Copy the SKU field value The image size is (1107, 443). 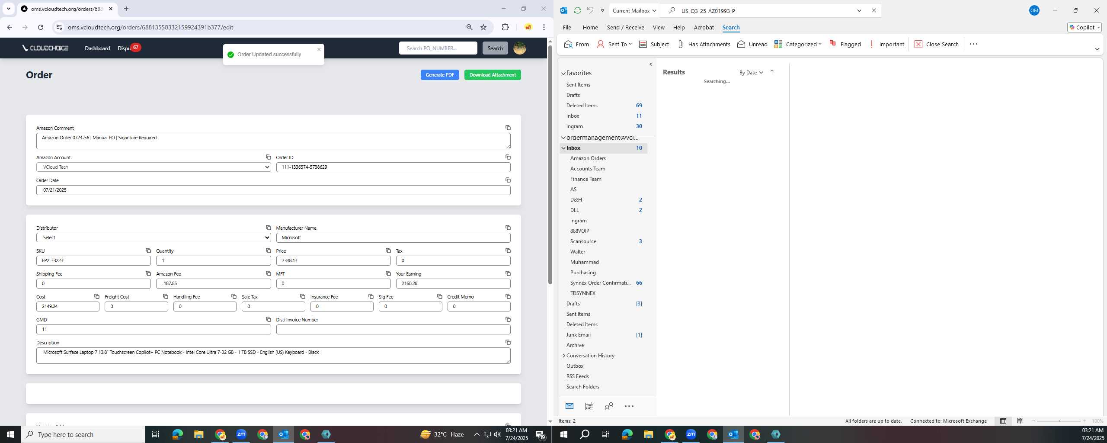click(x=148, y=250)
